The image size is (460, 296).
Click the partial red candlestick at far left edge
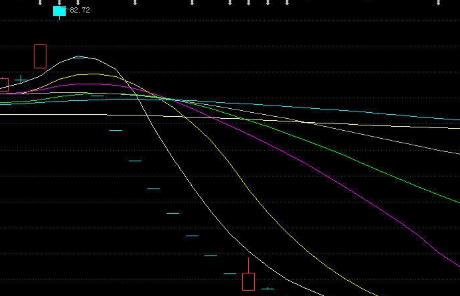click(3, 84)
